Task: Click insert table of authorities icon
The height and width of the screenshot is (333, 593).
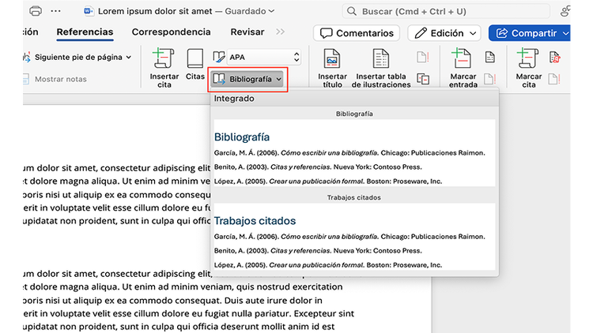Action: click(x=554, y=57)
